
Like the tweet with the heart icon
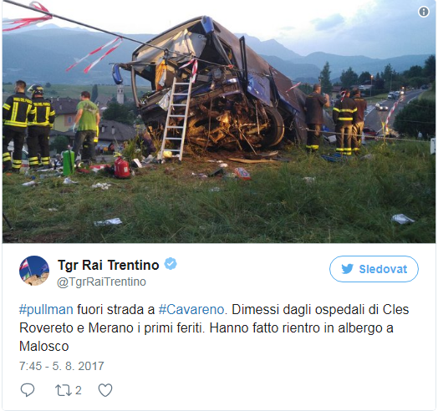[x=105, y=390]
